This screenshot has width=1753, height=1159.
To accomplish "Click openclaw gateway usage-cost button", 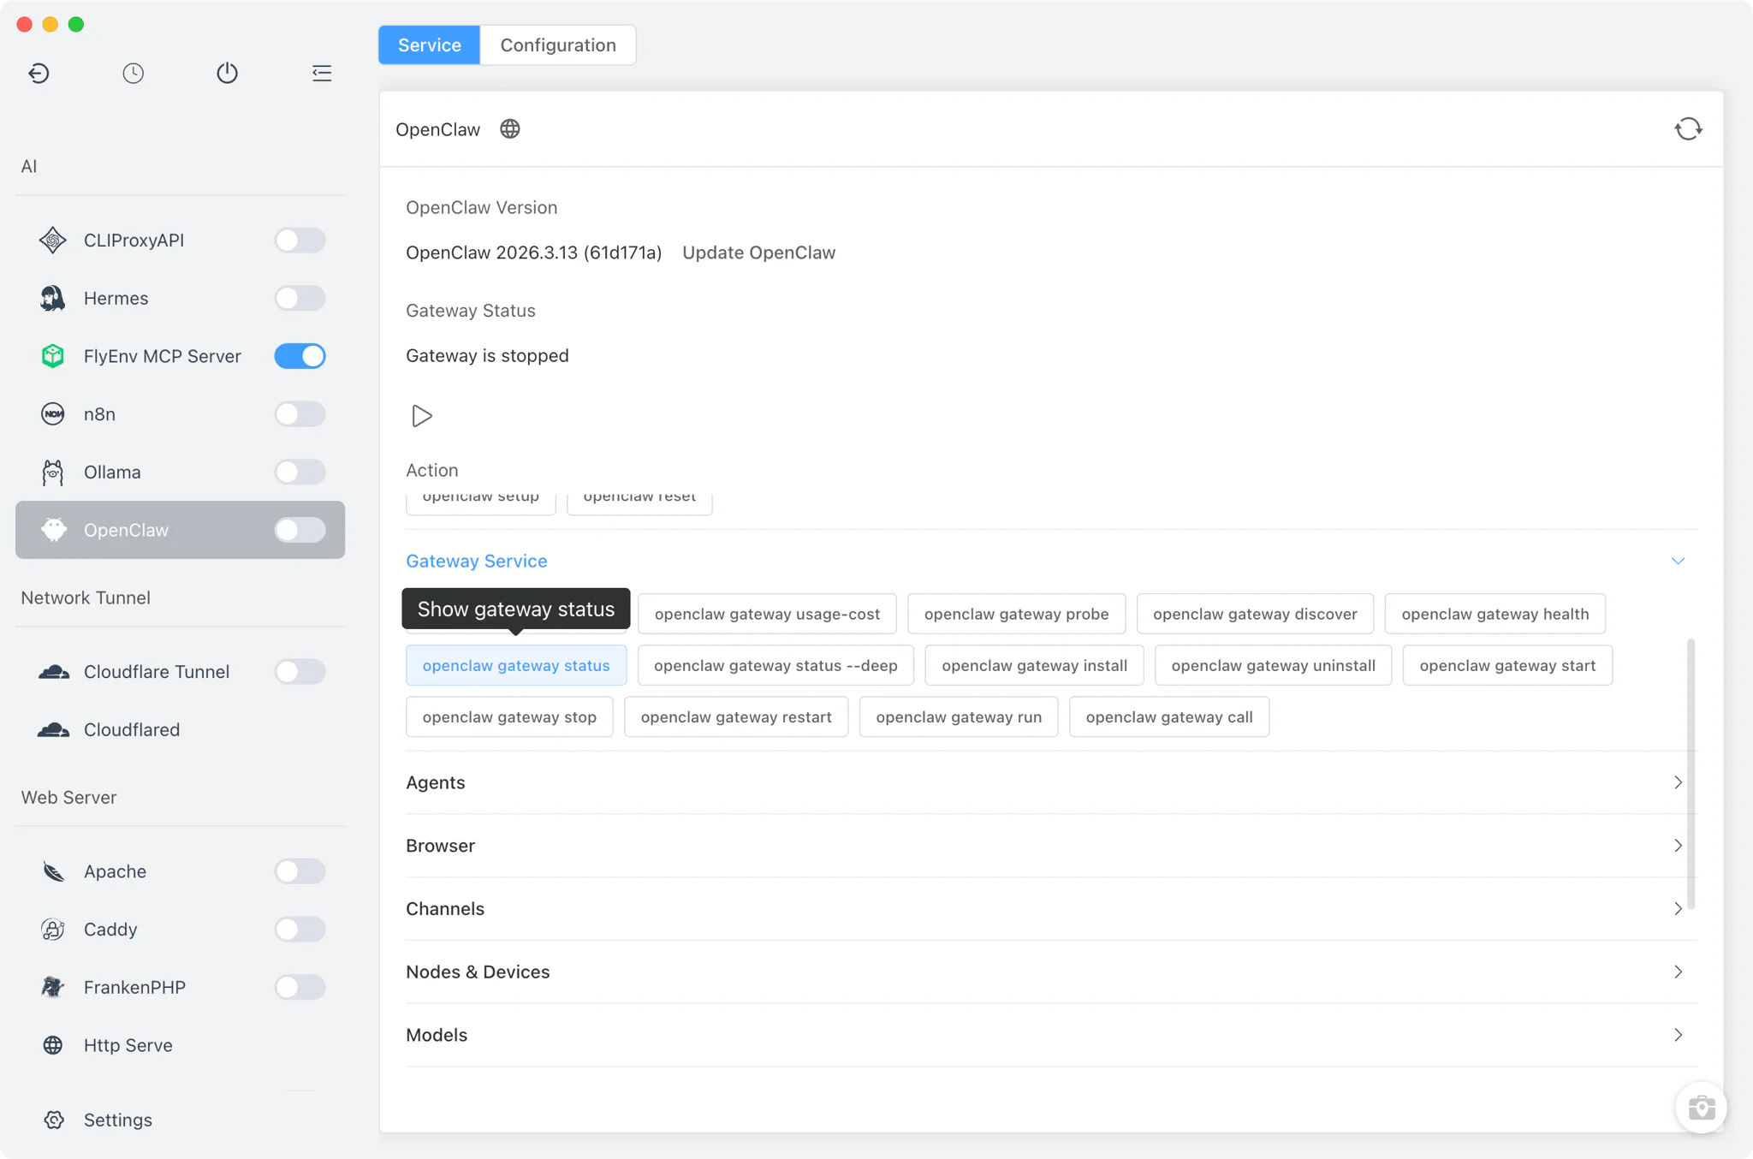I will (x=767, y=614).
